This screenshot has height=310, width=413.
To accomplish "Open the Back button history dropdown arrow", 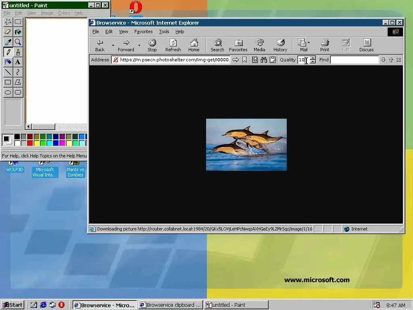I will [x=113, y=45].
